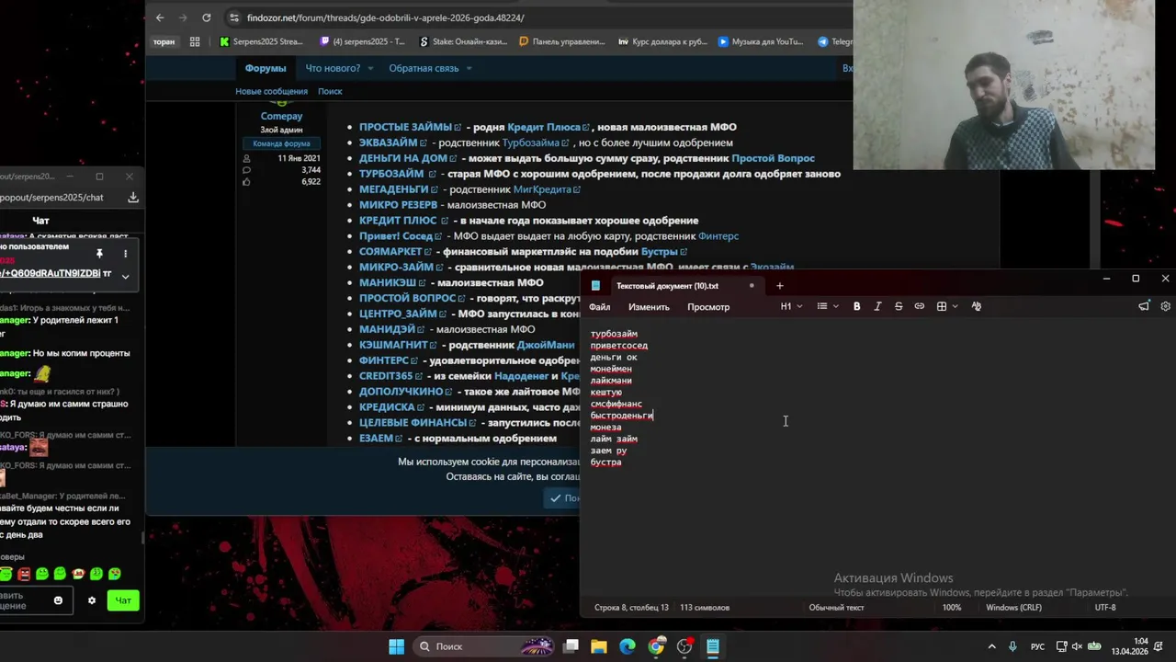Image resolution: width=1176 pixels, height=662 pixels.
Task: Expand the Что нового? menu arrow
Action: (x=370, y=68)
